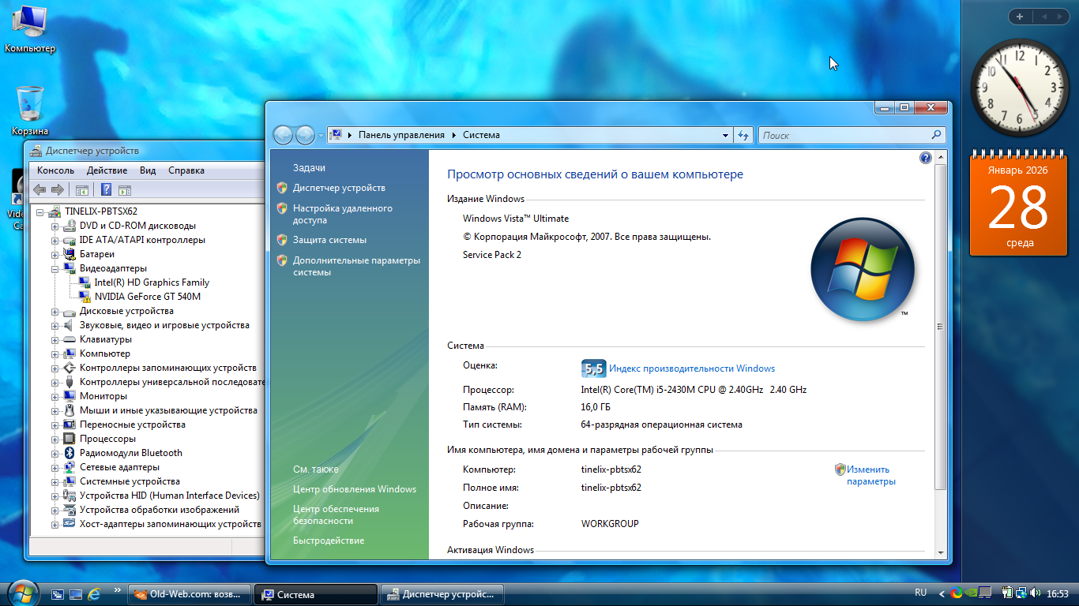Click the NVIDIA tray icon in taskbar
Viewport: 1079px width, 606px height.
pos(971,593)
